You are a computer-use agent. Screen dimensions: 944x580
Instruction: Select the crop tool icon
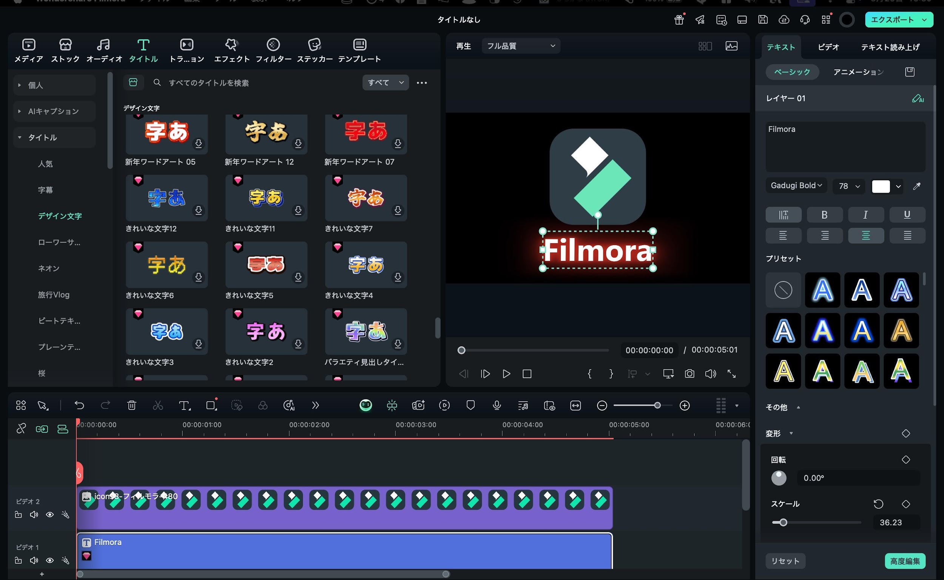pyautogui.click(x=211, y=405)
